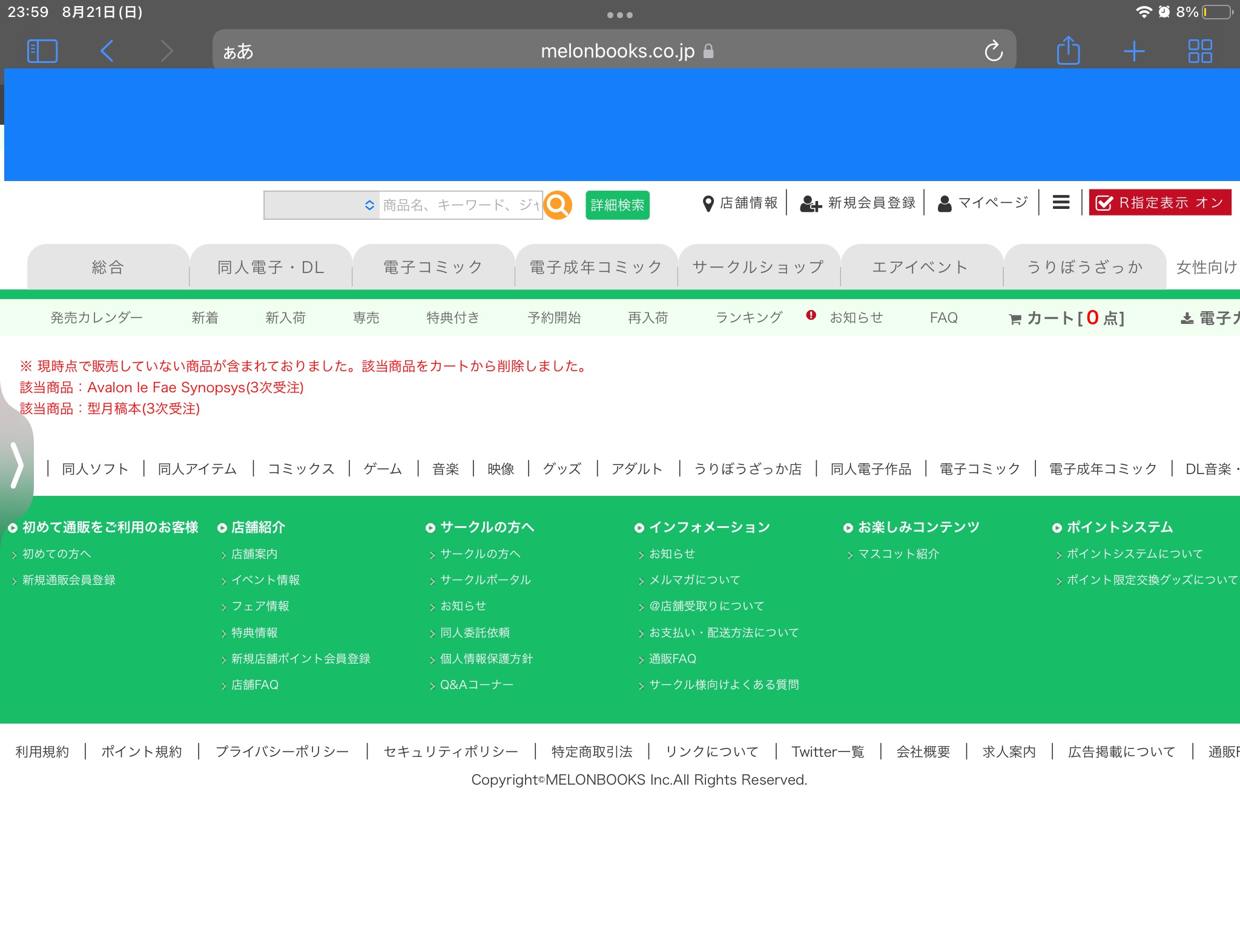Go back with Safari back arrow

coord(107,51)
